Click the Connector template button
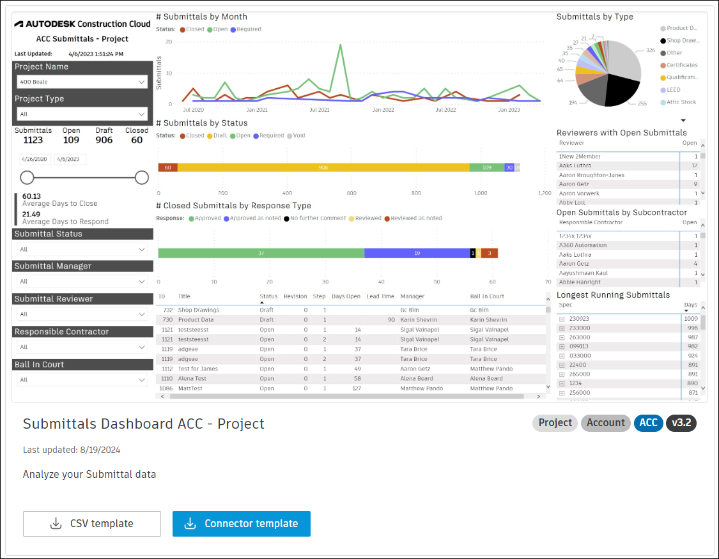The height and width of the screenshot is (559, 719). pos(241,524)
